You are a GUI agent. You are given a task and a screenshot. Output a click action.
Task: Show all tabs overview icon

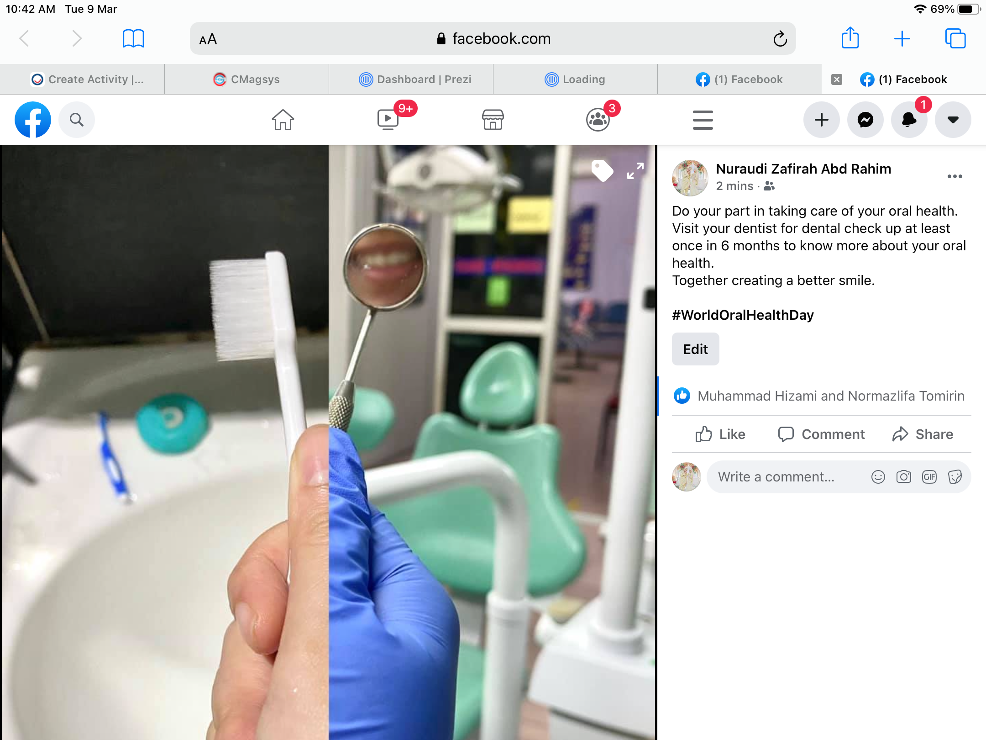point(955,39)
